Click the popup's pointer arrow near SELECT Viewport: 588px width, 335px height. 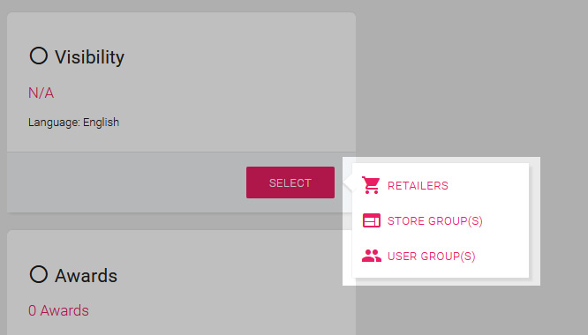(x=348, y=183)
